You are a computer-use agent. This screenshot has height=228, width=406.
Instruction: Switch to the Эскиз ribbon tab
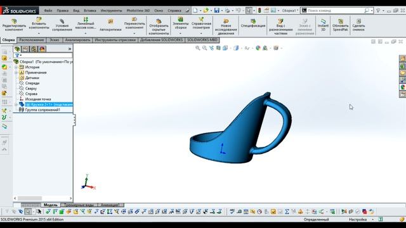coord(55,40)
